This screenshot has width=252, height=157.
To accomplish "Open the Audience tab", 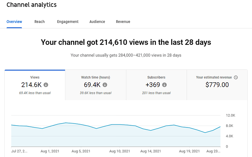I will pos(97,21).
